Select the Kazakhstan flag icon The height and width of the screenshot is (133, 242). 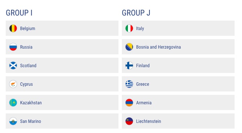13,103
